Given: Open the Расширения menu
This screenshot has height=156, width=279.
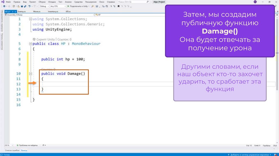Looking at the screenshot, I should pos(91,2).
